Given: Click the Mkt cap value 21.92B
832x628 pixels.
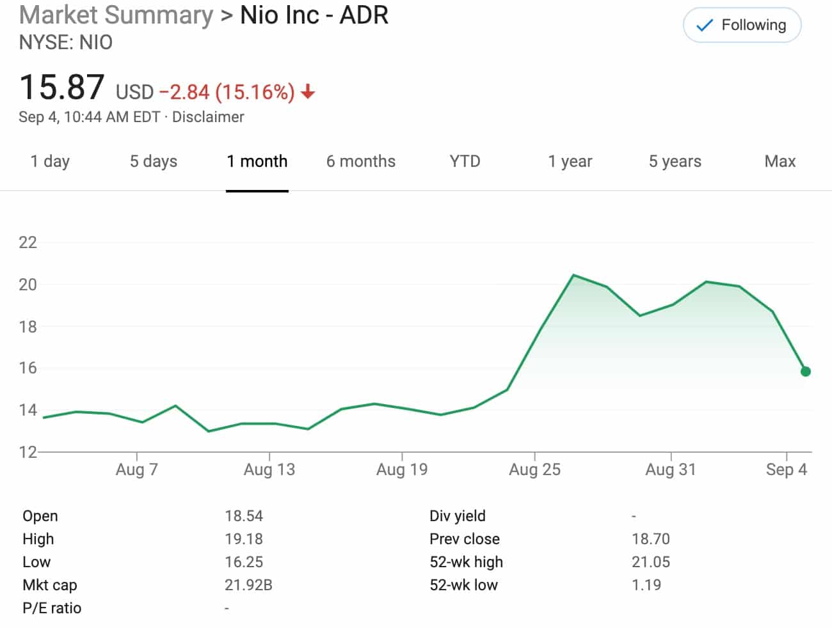Looking at the screenshot, I should (248, 585).
